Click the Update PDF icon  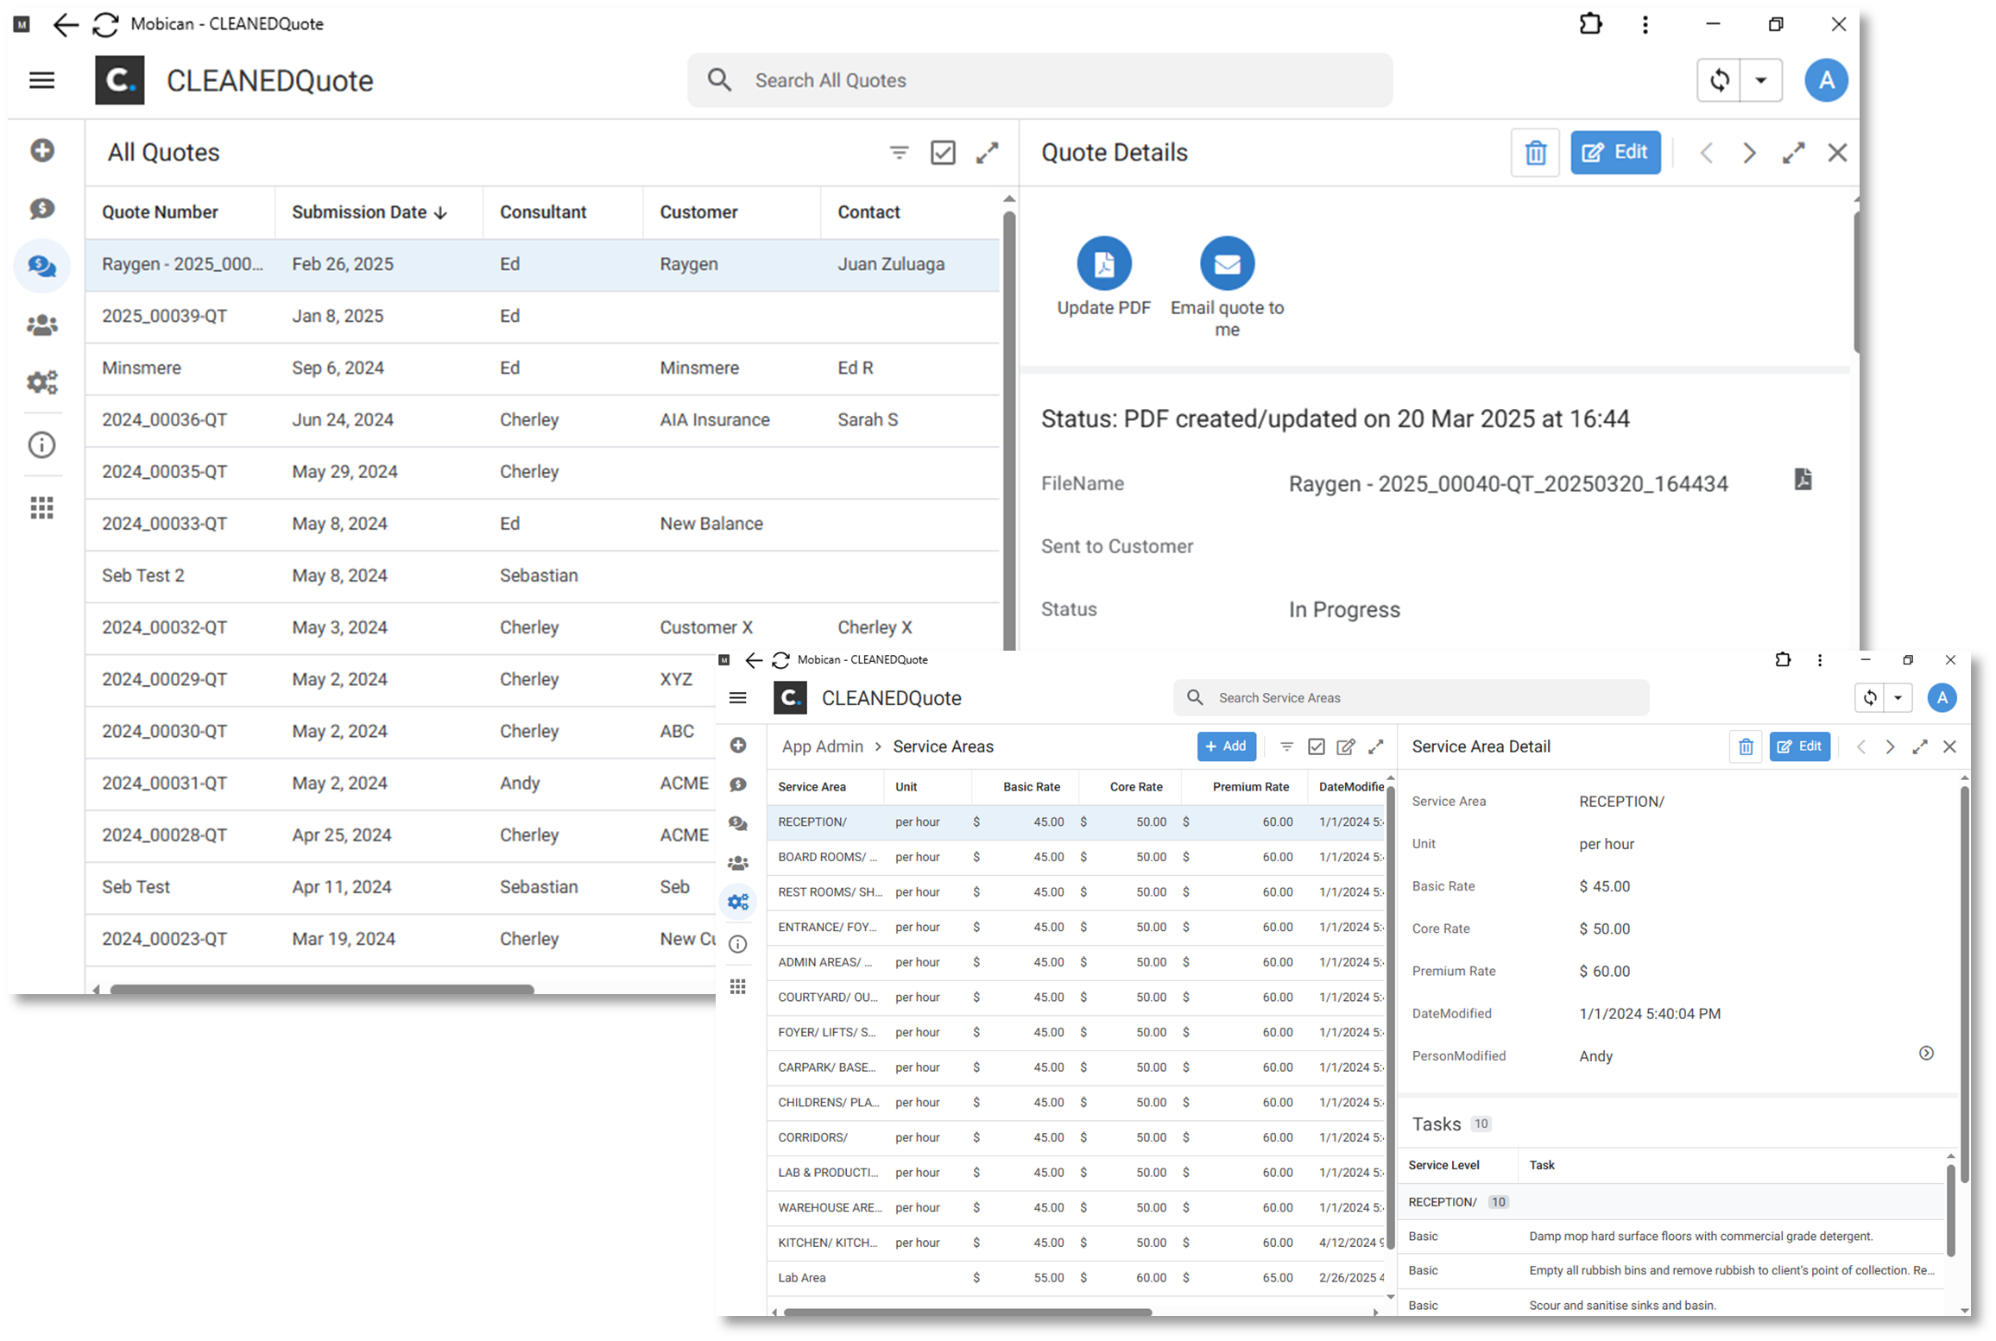point(1103,263)
